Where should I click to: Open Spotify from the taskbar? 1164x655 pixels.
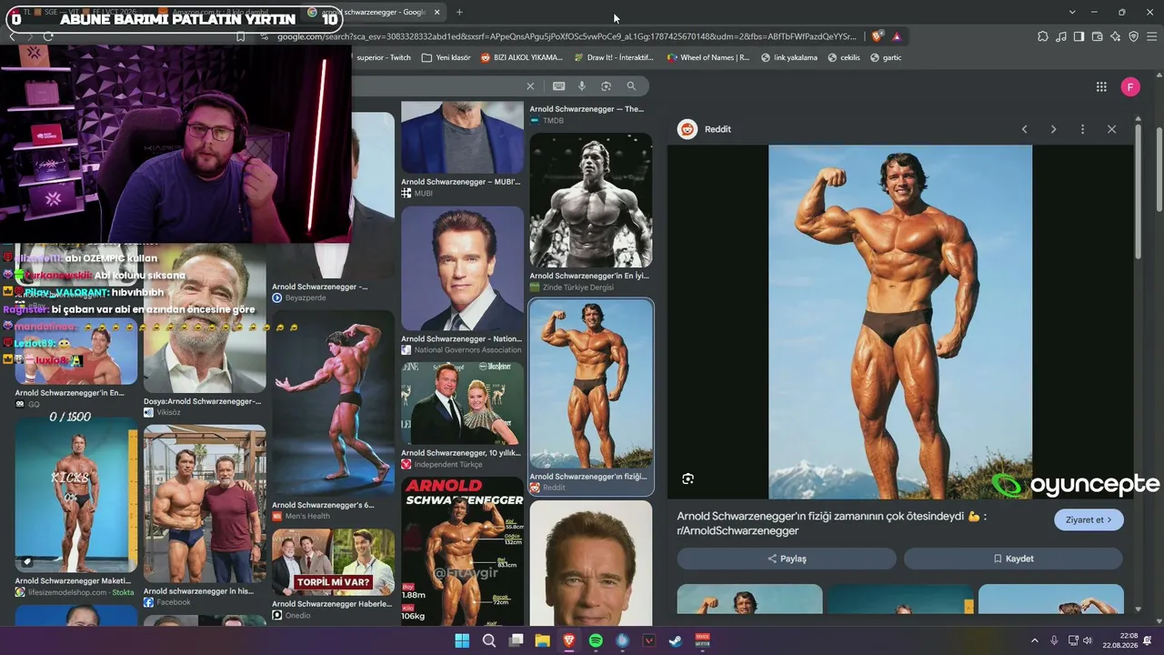pos(596,640)
